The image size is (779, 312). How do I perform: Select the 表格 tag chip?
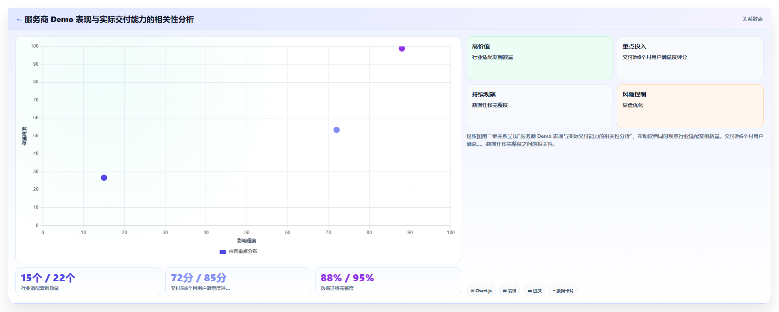[510, 291]
